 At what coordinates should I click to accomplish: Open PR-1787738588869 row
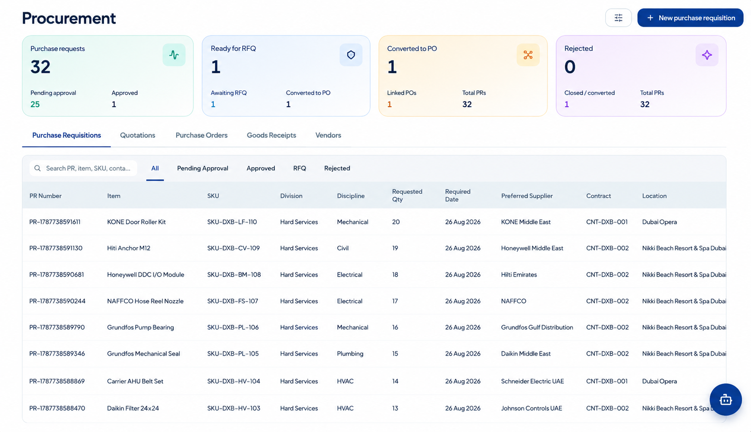[x=374, y=381]
